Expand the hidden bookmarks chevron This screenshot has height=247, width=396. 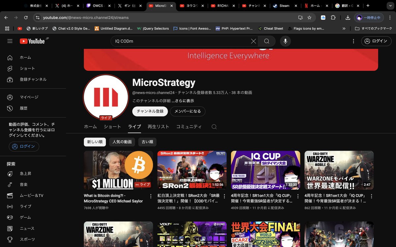[x=344, y=29]
